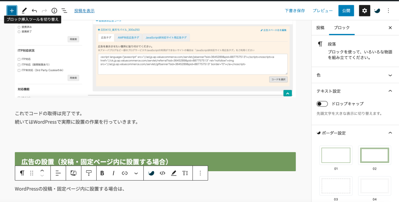This screenshot has width=399, height=202.
Task: Choose border style 04
Action: click(374, 186)
